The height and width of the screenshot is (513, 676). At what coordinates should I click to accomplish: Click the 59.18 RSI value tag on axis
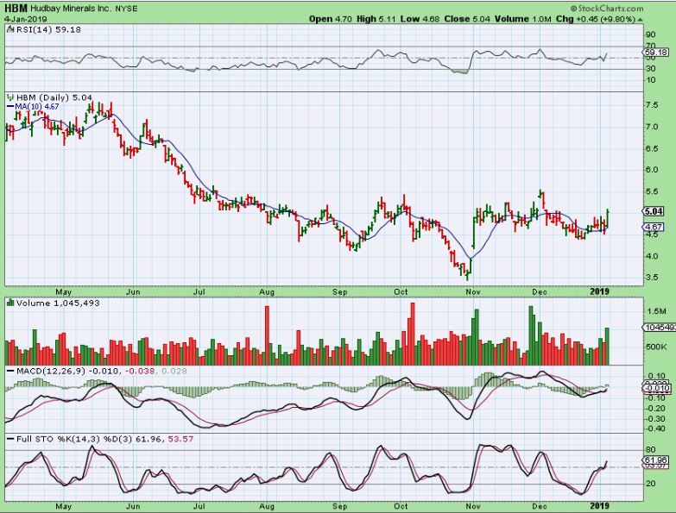[x=656, y=53]
